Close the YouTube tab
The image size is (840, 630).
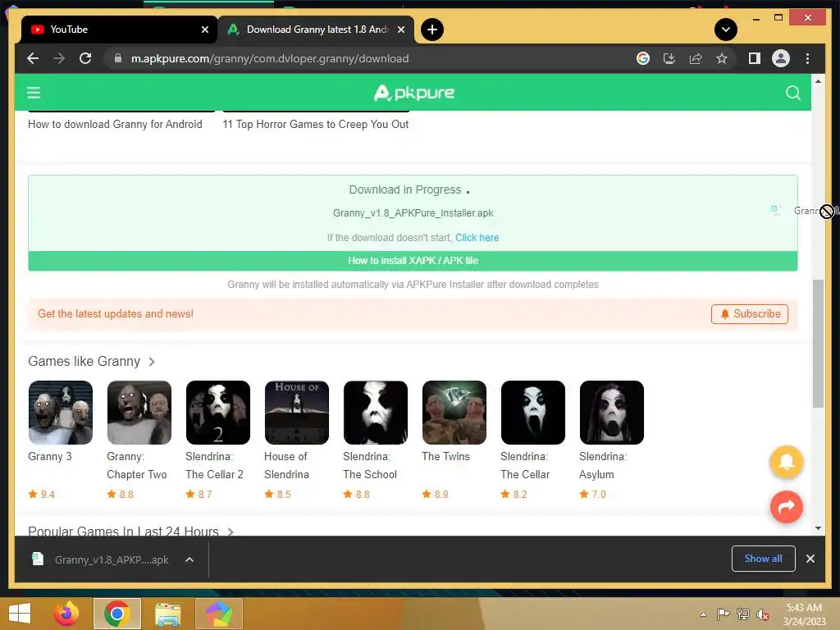[204, 30]
